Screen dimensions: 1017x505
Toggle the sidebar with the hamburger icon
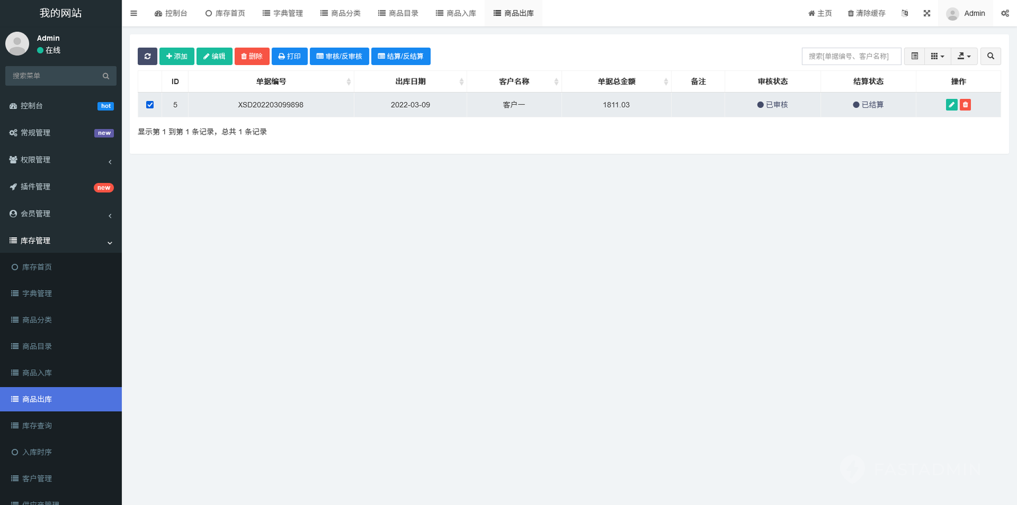point(134,13)
